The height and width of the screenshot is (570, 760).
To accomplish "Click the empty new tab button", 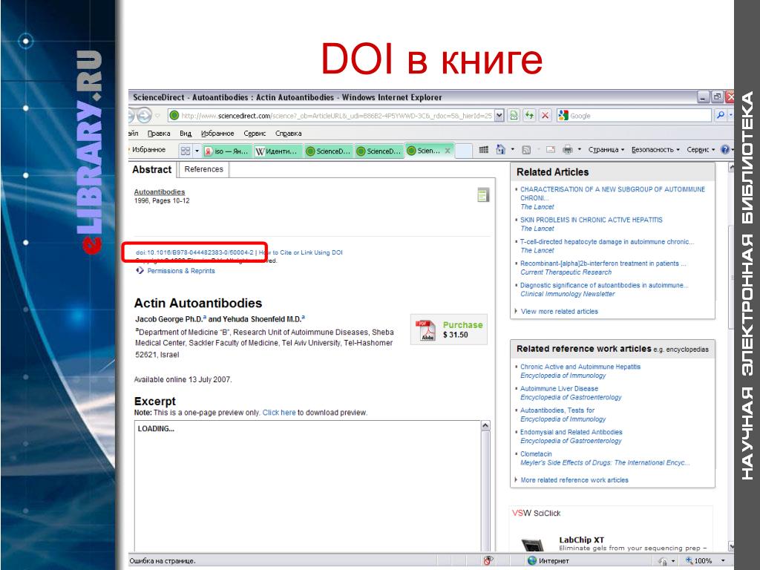I will [463, 151].
